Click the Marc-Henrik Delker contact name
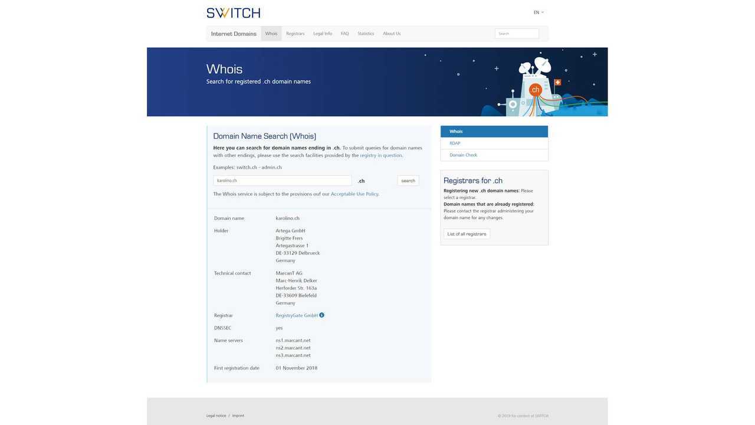 pos(296,280)
